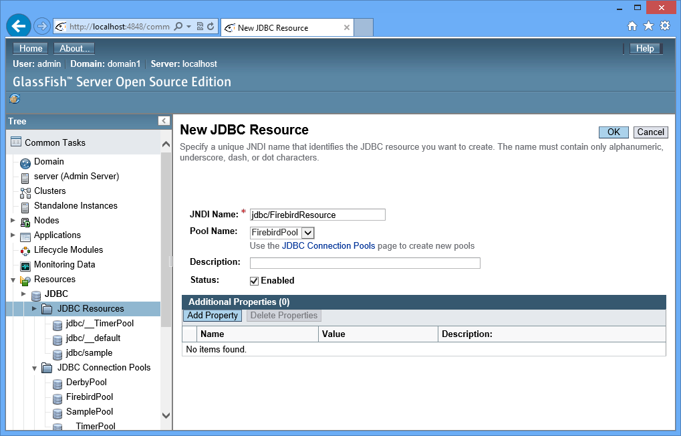Collapse the Tree panel with arrow button
Screen dimensions: 681x436
(x=164, y=121)
